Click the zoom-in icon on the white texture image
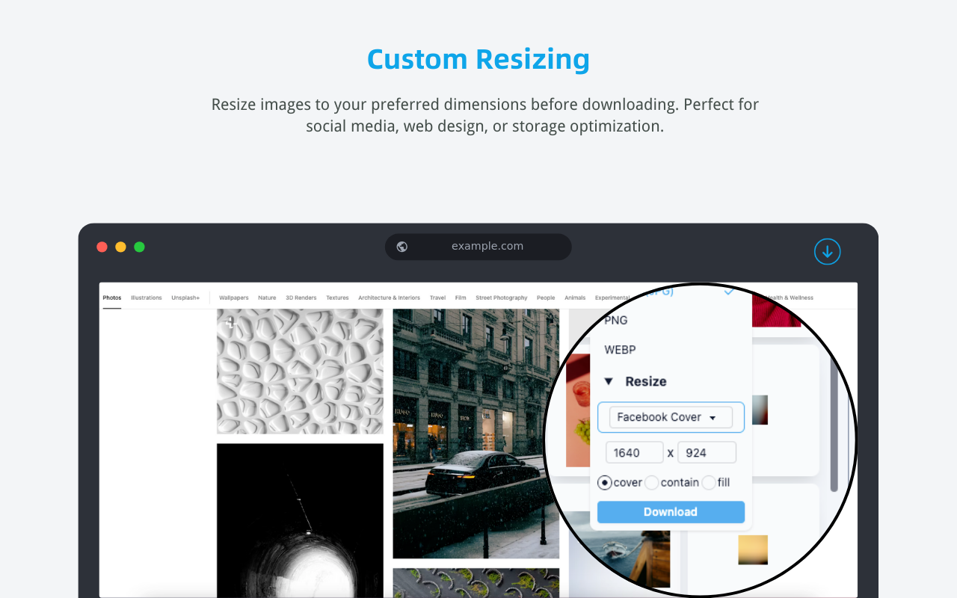This screenshot has width=957, height=598. (x=229, y=321)
